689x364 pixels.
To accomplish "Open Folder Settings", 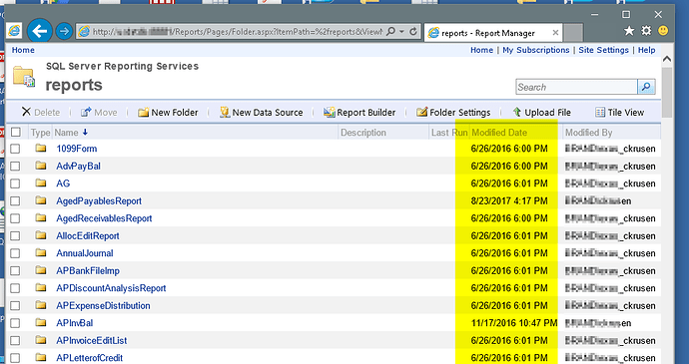I will tap(453, 113).
